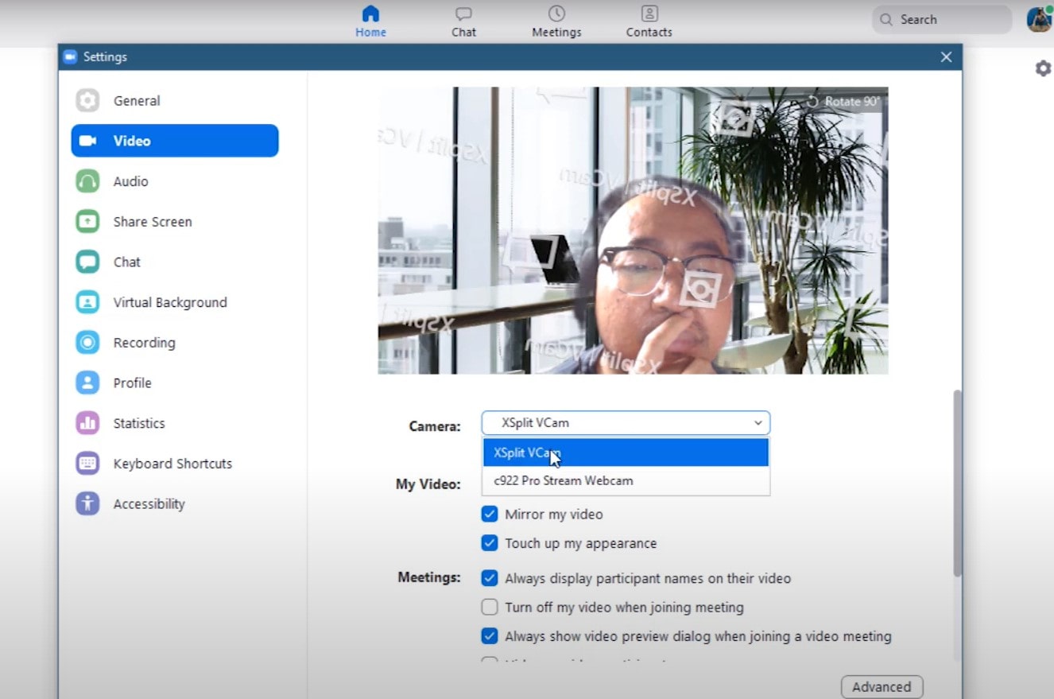
Task: Collapse the Camera dropdown arrow
Action: click(758, 423)
